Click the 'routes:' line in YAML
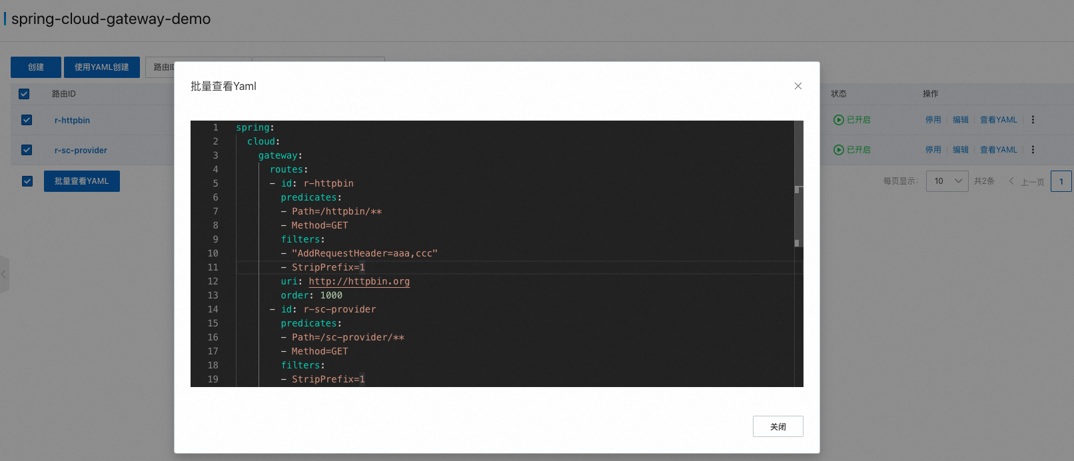Screen dimensions: 1074x461 tap(289, 170)
